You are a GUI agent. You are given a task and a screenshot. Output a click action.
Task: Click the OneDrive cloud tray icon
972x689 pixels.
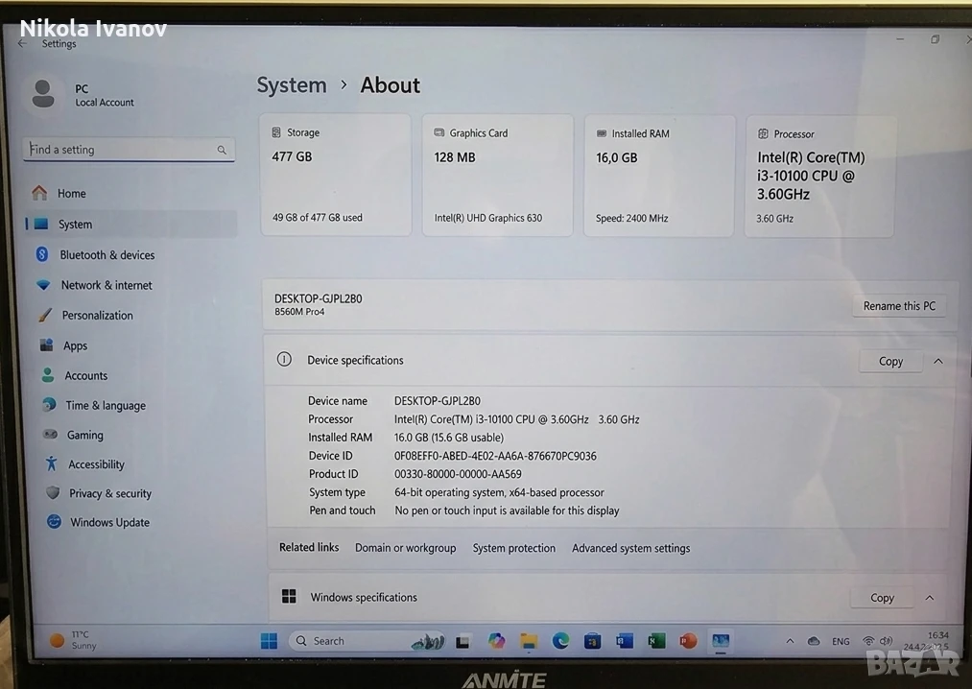(814, 641)
